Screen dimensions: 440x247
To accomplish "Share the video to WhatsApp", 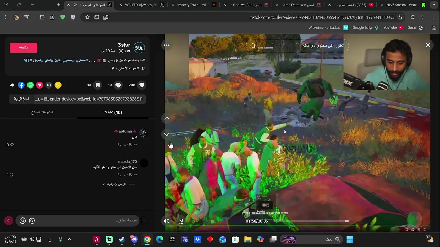I will [31, 85].
